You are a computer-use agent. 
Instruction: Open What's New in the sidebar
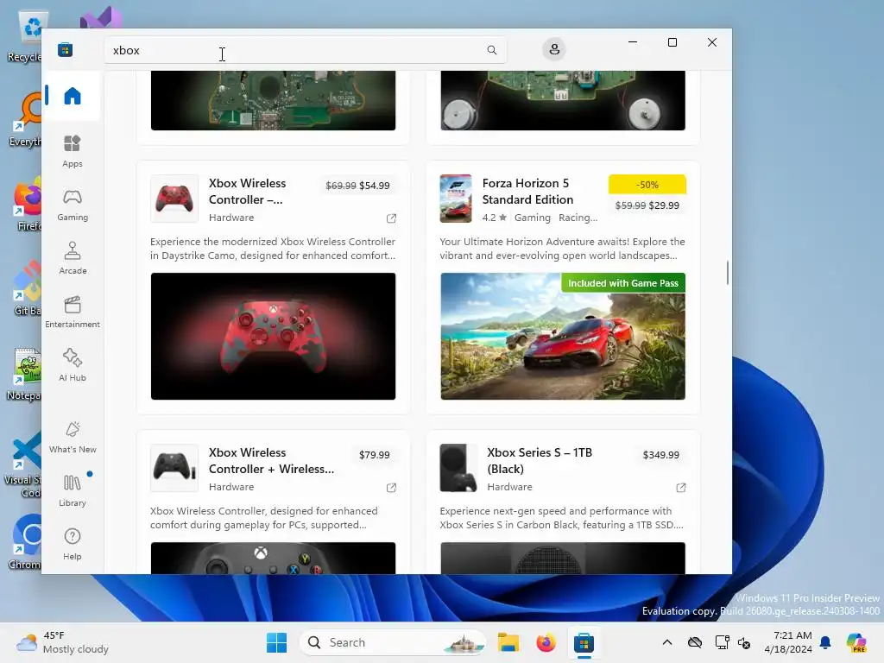[x=73, y=437]
